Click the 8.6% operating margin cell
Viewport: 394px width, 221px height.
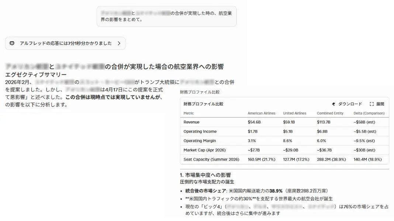coord(287,141)
